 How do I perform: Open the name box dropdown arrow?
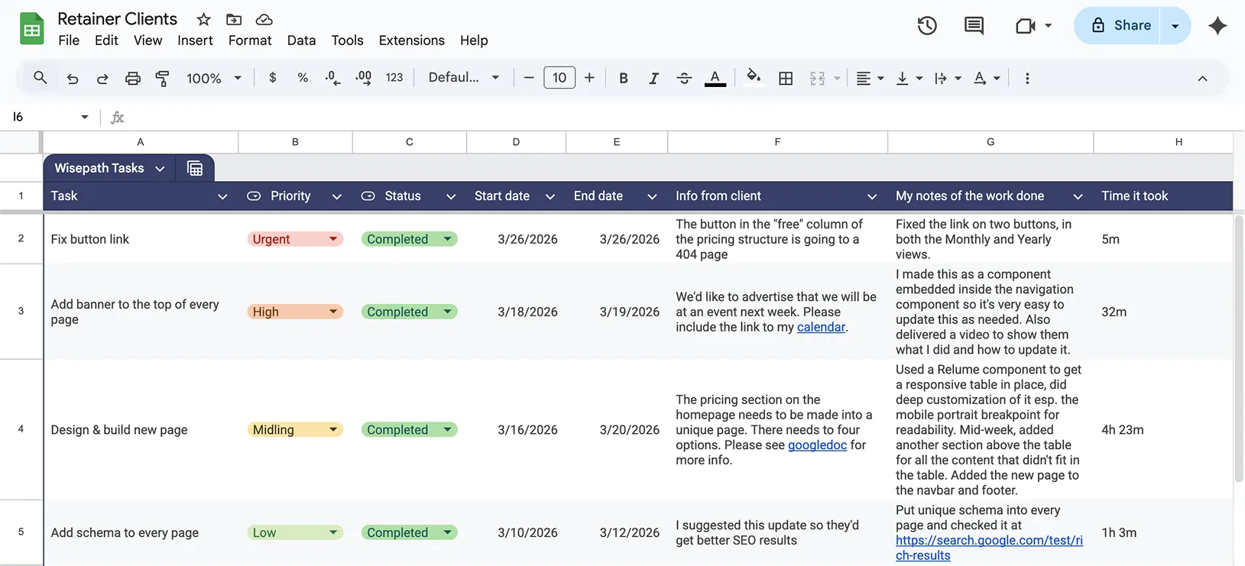pos(85,117)
